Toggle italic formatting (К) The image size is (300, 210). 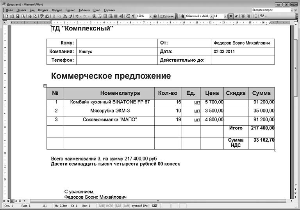(236, 16)
